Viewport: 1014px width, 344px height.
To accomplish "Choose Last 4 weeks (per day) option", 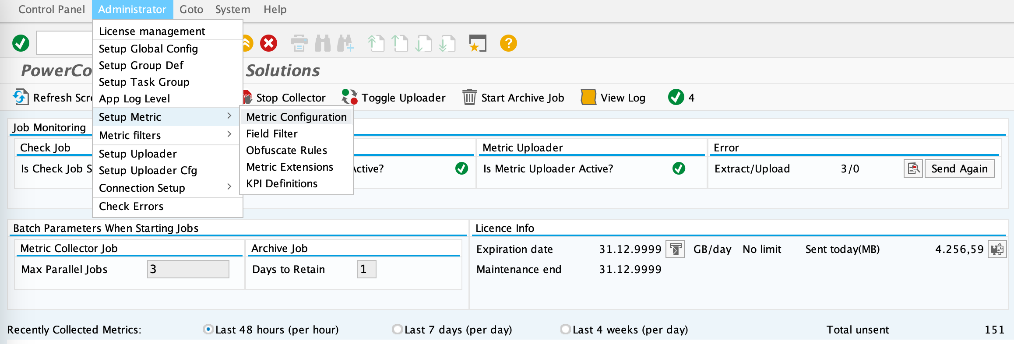I will coord(565,329).
